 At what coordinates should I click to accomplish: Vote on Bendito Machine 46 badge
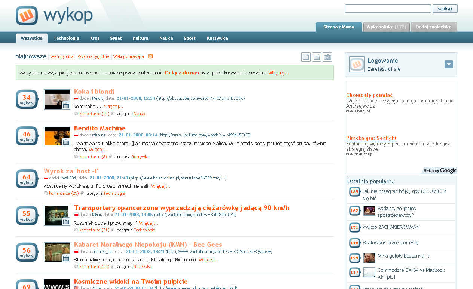pyautogui.click(x=27, y=136)
